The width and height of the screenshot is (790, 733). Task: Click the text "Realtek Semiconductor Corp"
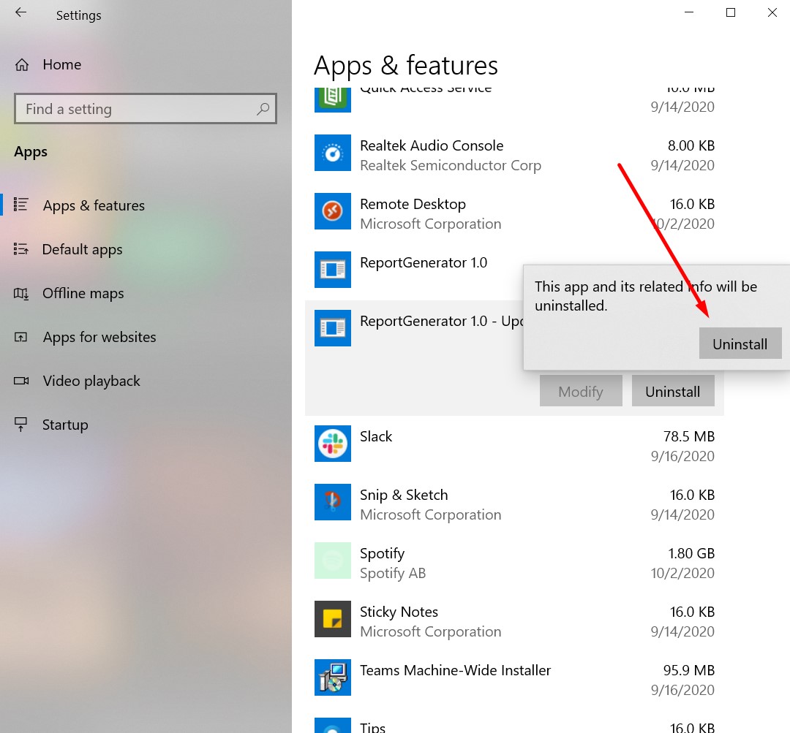point(451,165)
